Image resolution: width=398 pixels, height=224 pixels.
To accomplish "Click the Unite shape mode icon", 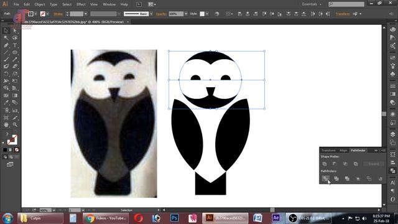I will (x=325, y=164).
